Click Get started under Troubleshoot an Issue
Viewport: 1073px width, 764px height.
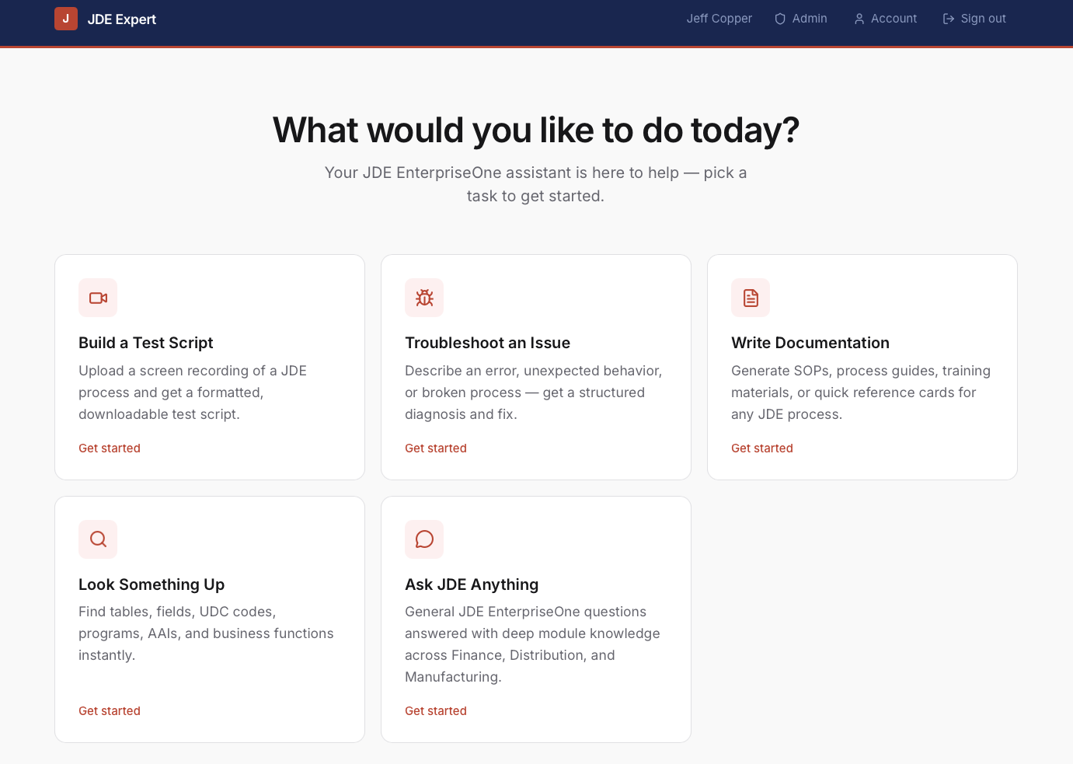click(x=436, y=448)
